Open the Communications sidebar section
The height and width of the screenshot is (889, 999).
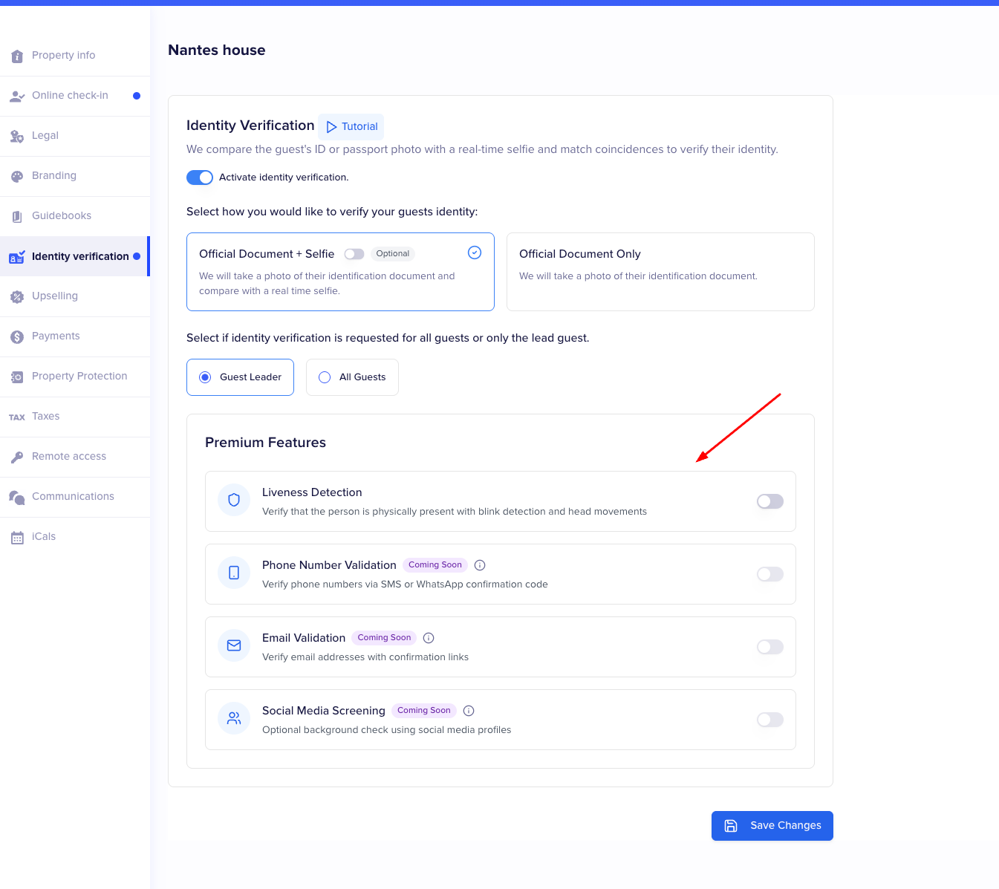[x=73, y=497]
